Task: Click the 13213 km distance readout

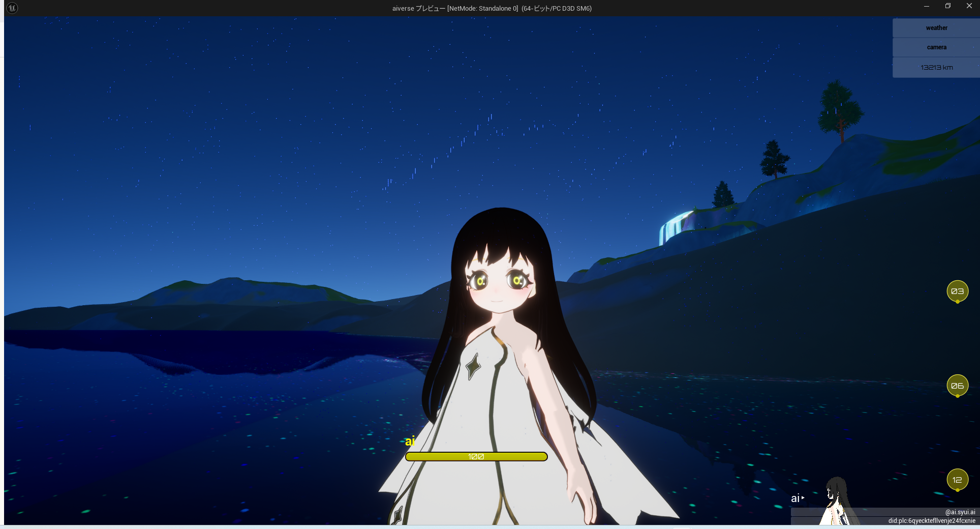Action: (x=936, y=68)
